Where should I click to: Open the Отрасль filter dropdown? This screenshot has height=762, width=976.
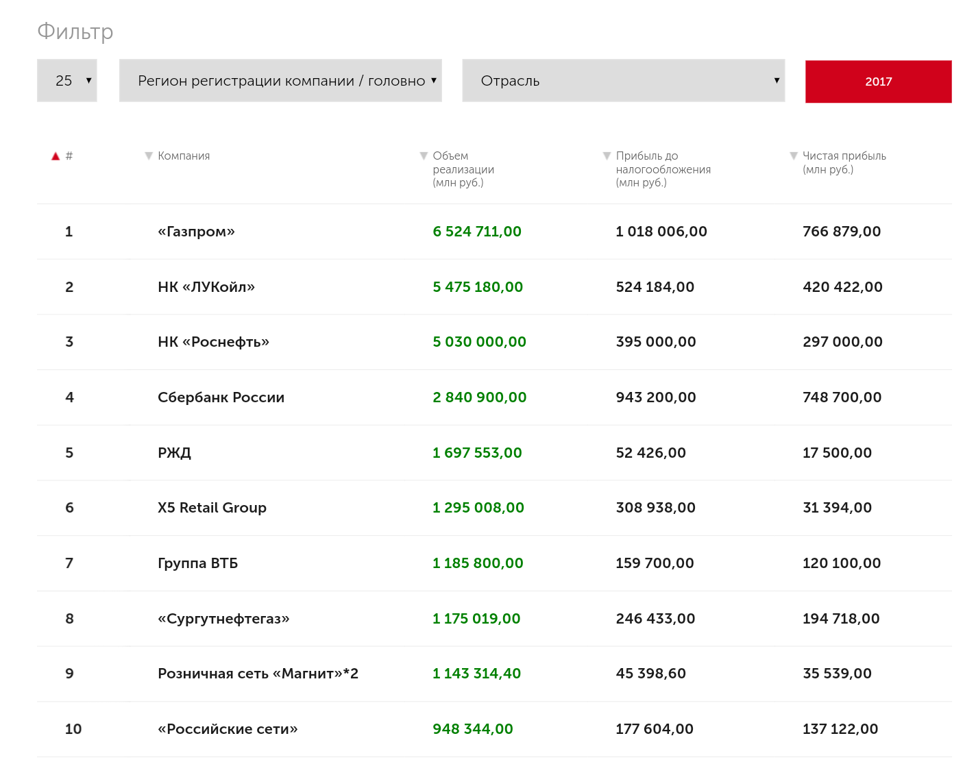click(623, 81)
